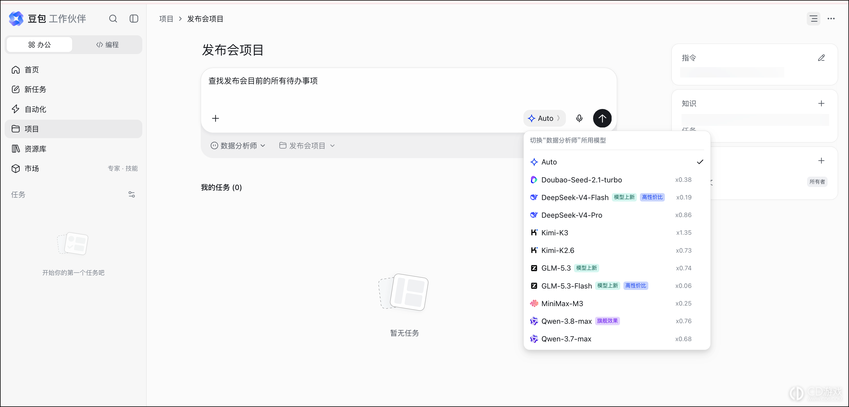849x407 pixels.
Task: Collapse the sidebar panel icon
Action: click(134, 19)
